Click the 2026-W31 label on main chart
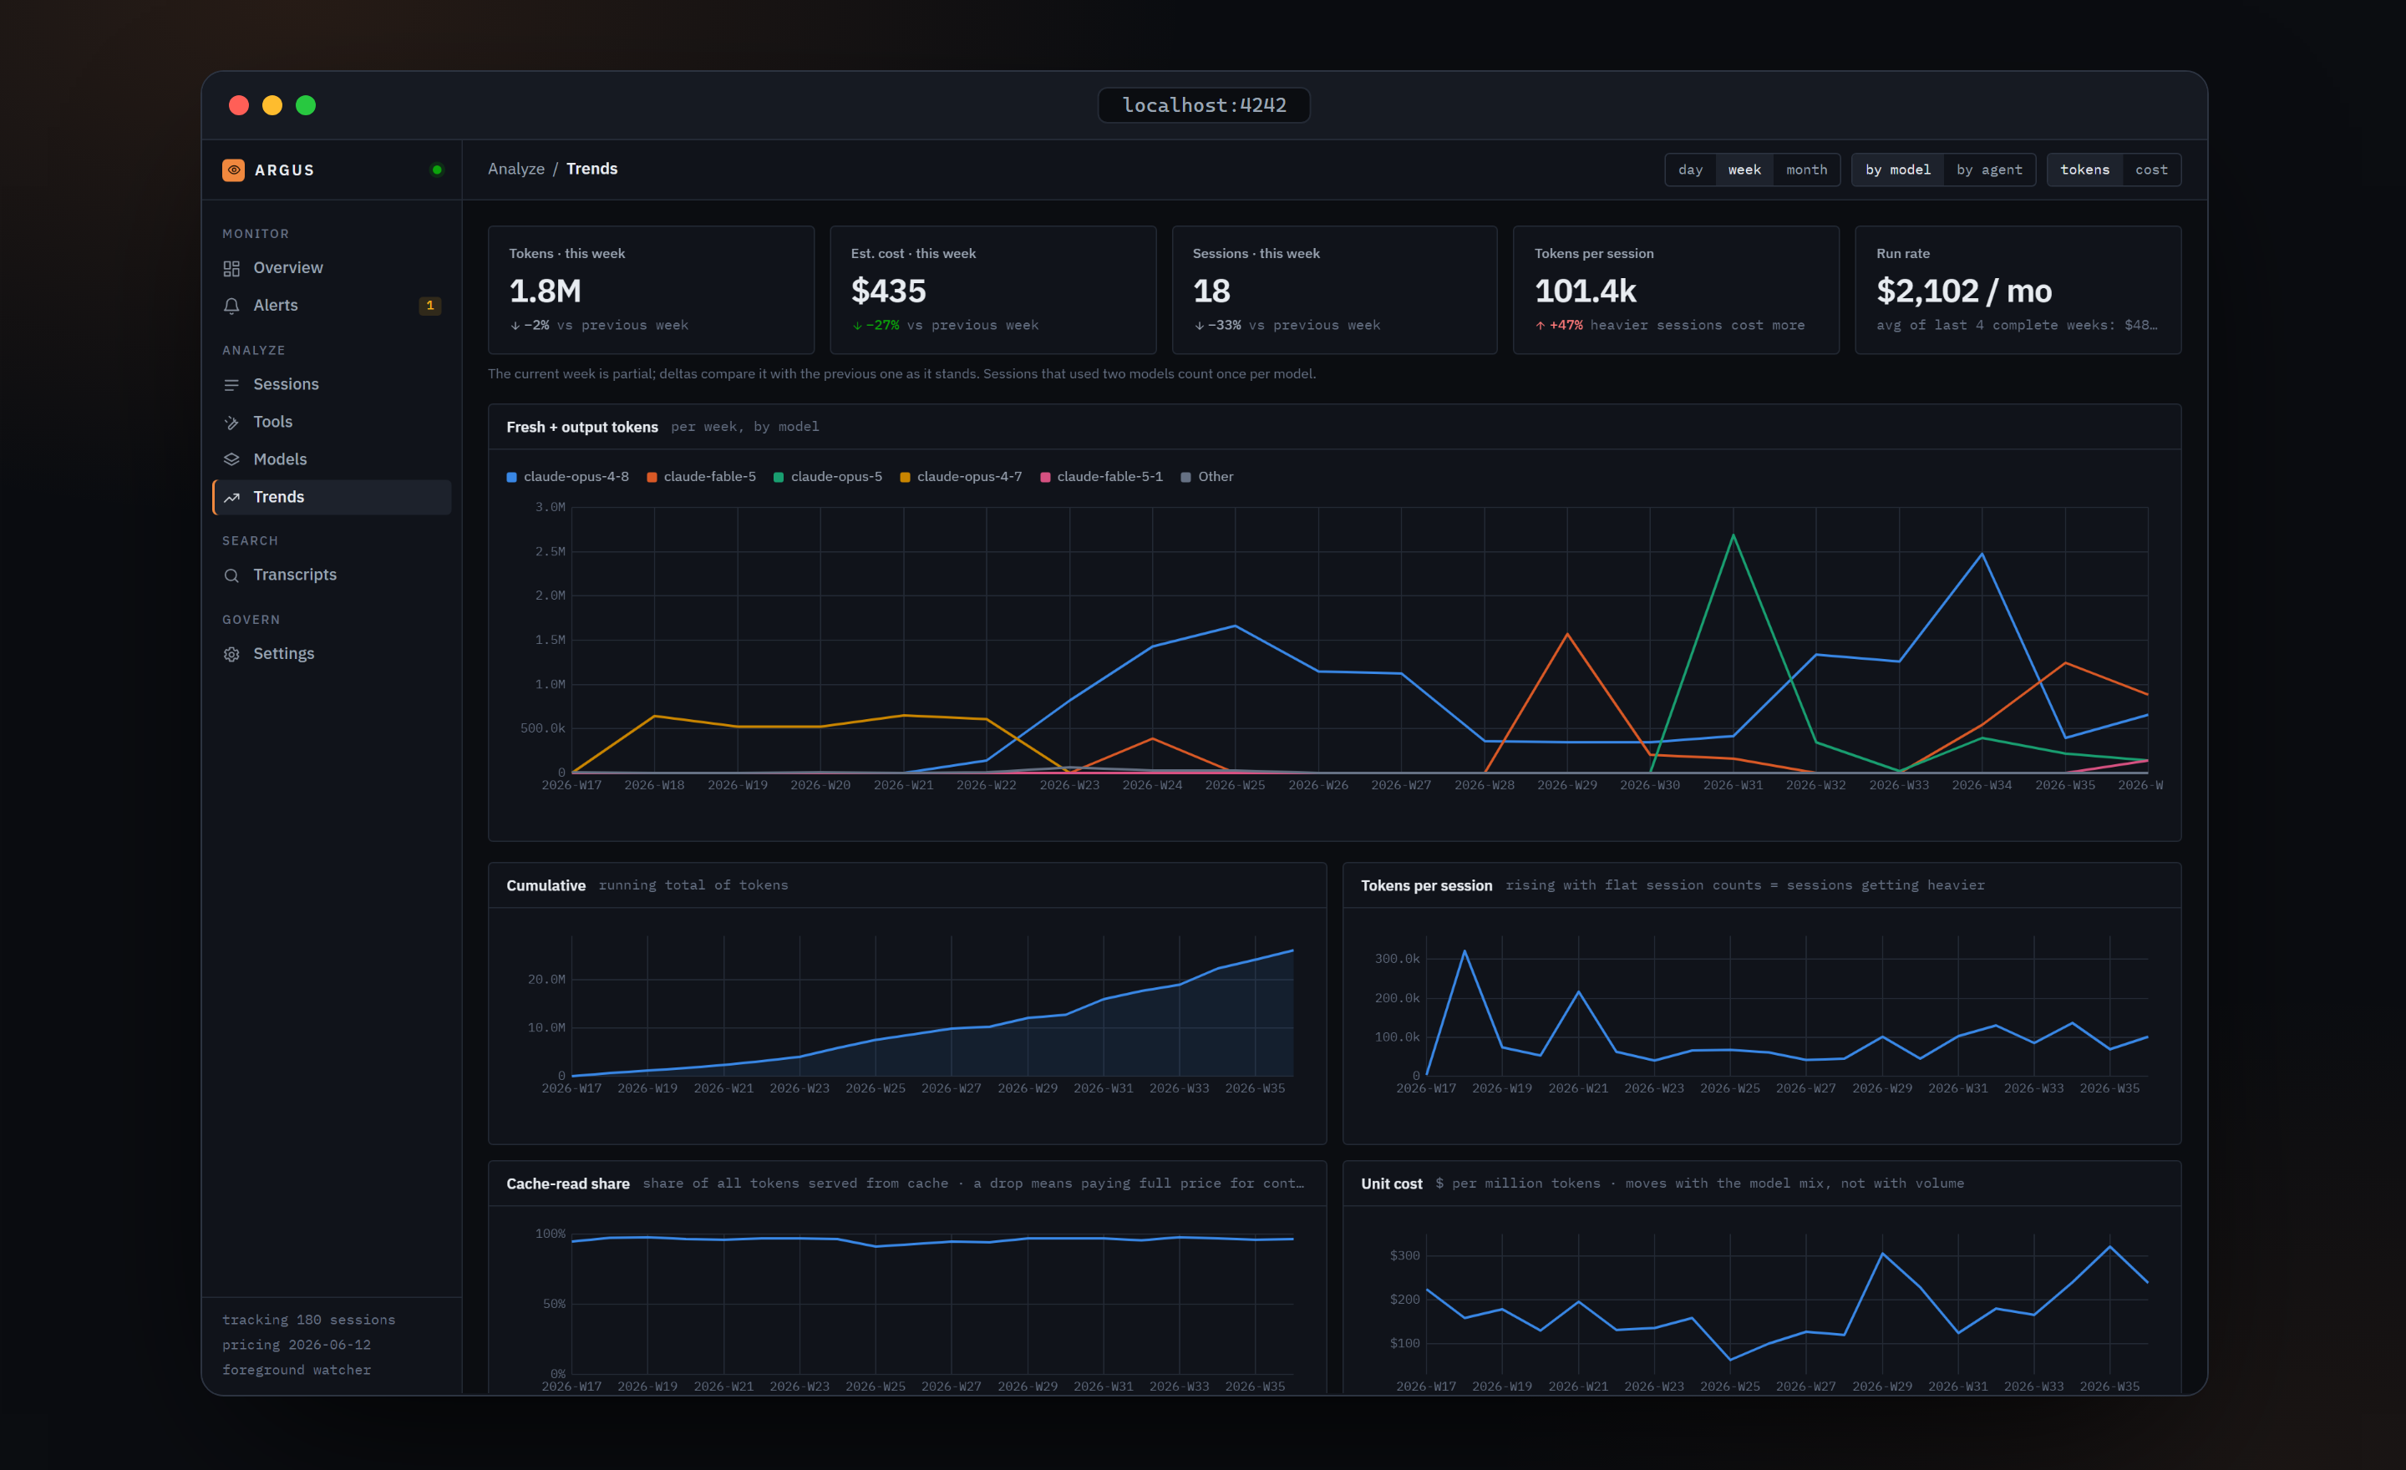Screen dimensions: 2406x1470 point(1733,786)
